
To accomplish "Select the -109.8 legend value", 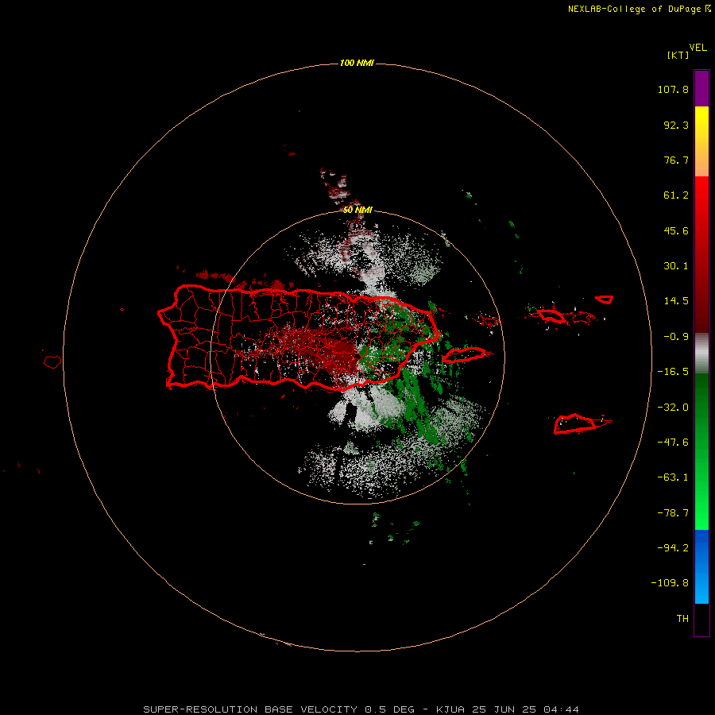I will [670, 583].
